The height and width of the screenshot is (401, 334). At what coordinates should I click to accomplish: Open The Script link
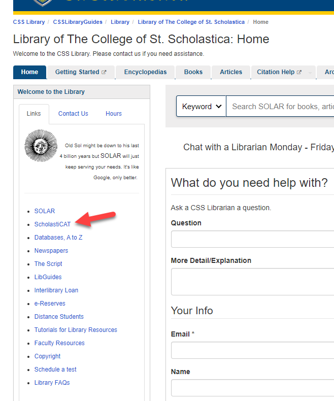coord(48,264)
